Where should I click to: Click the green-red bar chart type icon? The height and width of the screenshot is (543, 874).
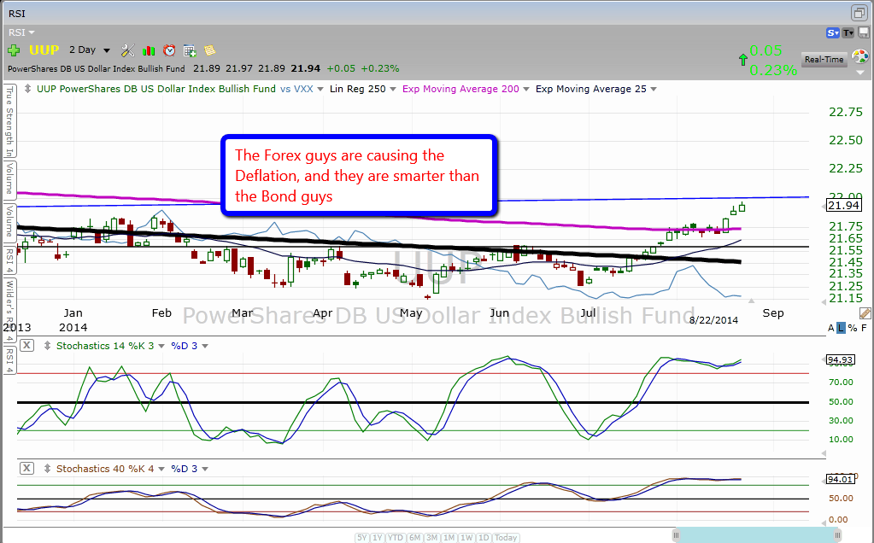[150, 50]
